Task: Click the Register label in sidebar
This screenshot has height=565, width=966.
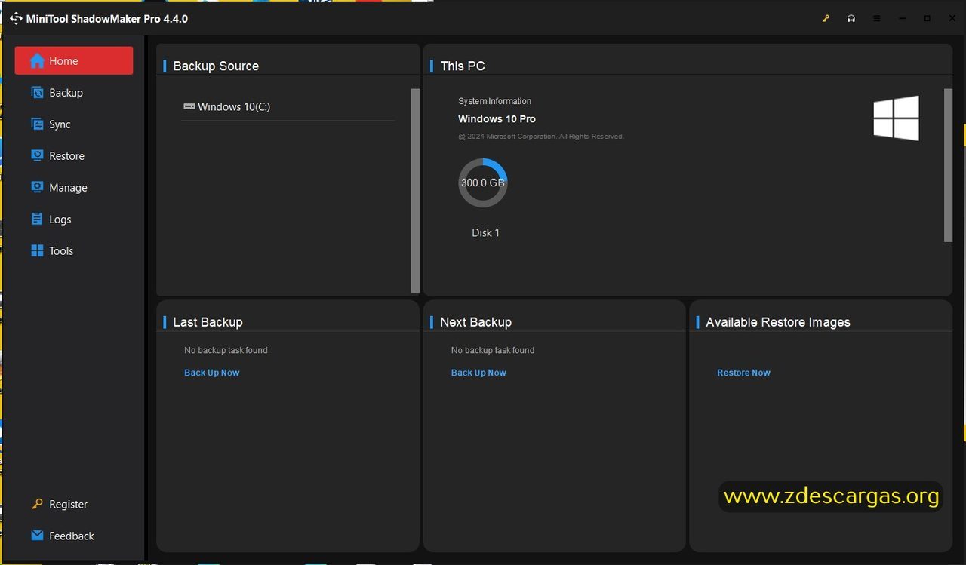Action: click(x=68, y=504)
